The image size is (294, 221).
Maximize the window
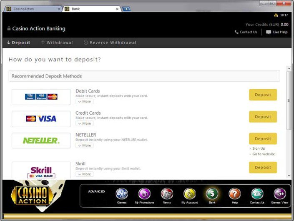[x=272, y=3]
